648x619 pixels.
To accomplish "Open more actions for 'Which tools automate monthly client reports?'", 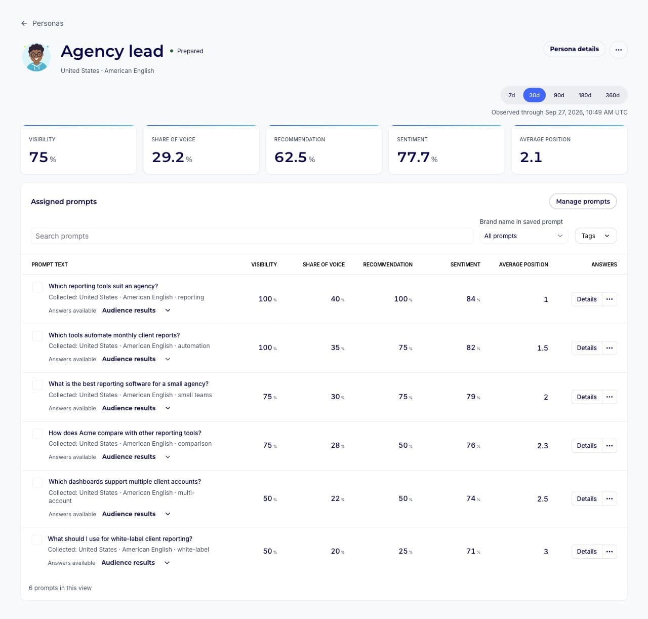I will [610, 348].
